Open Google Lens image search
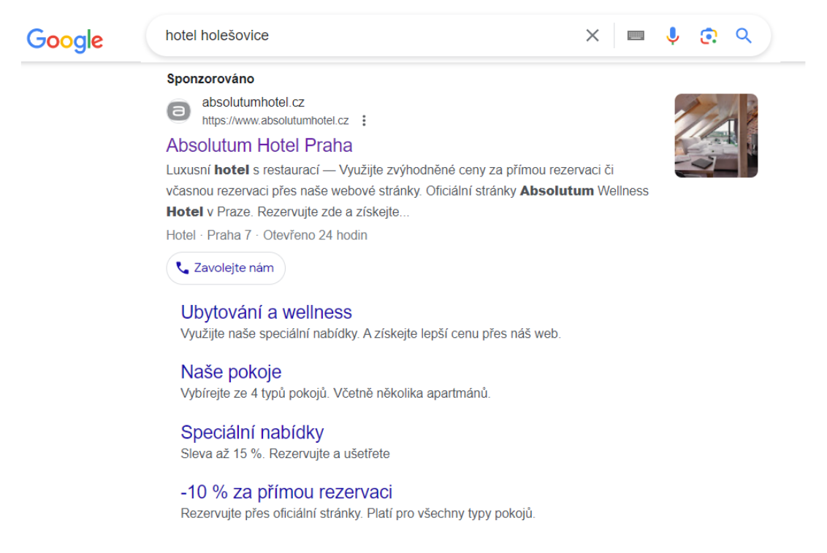The height and width of the screenshot is (553, 827). click(708, 36)
